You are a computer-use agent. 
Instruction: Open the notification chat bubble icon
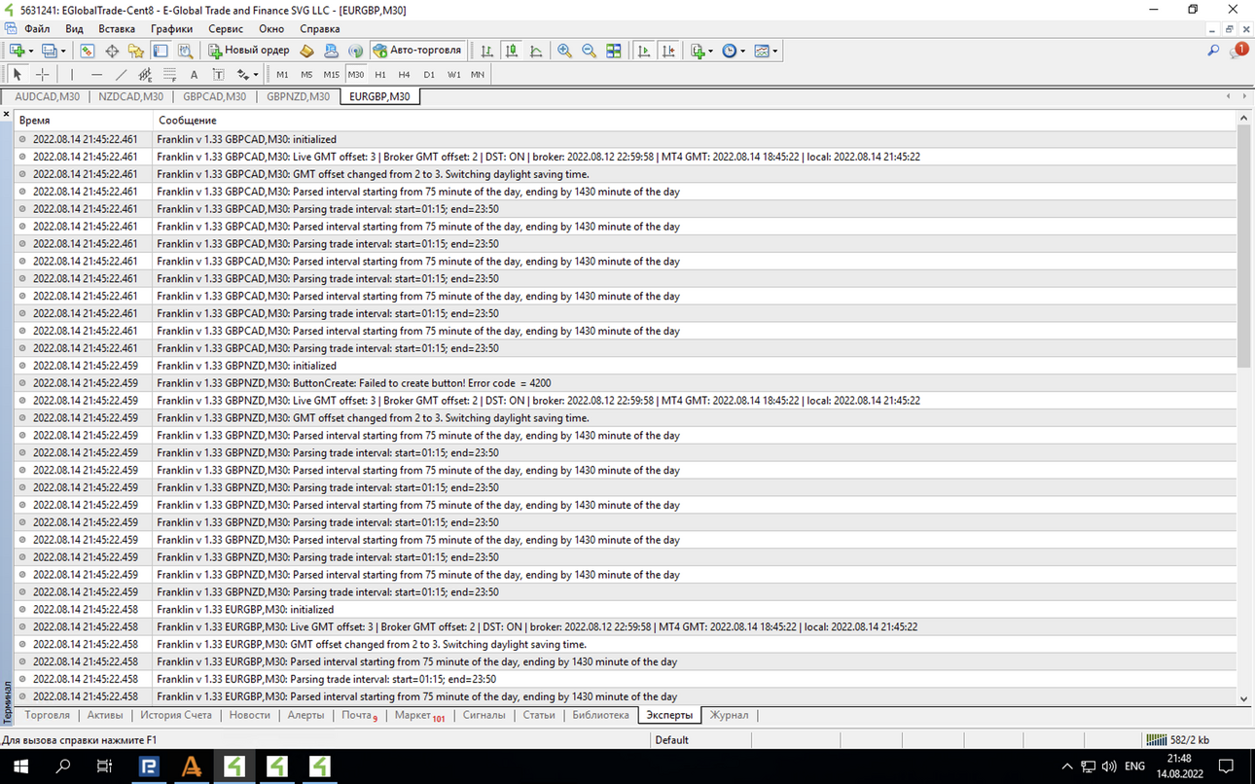tap(1238, 51)
